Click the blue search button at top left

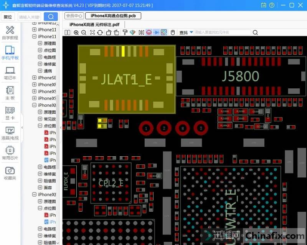[51, 17]
